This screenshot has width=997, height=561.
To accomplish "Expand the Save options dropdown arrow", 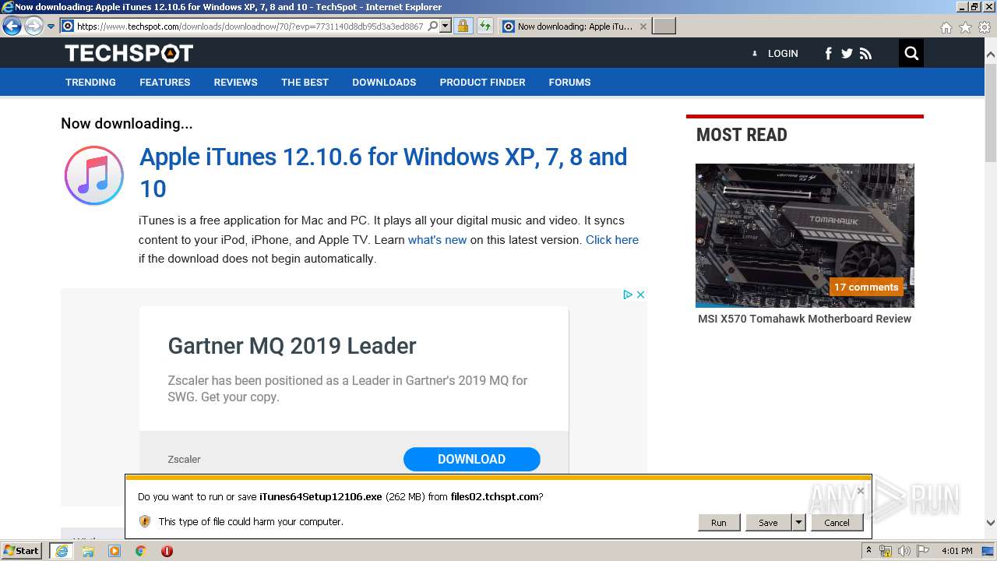I will click(x=798, y=523).
